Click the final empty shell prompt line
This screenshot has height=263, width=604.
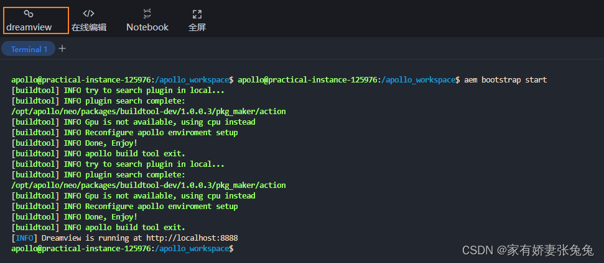[123, 248]
